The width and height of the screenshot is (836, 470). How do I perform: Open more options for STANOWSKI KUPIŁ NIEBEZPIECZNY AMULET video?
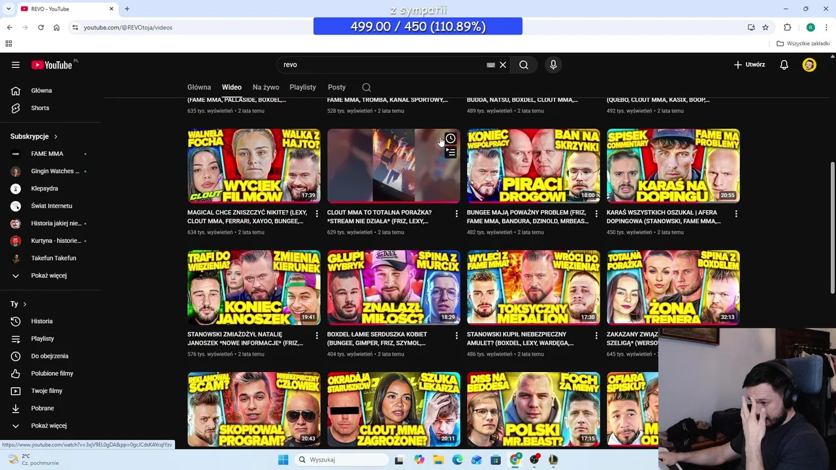[x=596, y=336]
